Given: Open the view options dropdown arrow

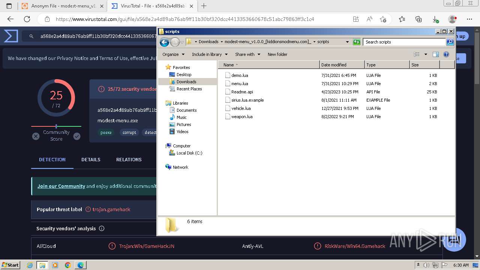Looking at the screenshot, I should [x=426, y=54].
